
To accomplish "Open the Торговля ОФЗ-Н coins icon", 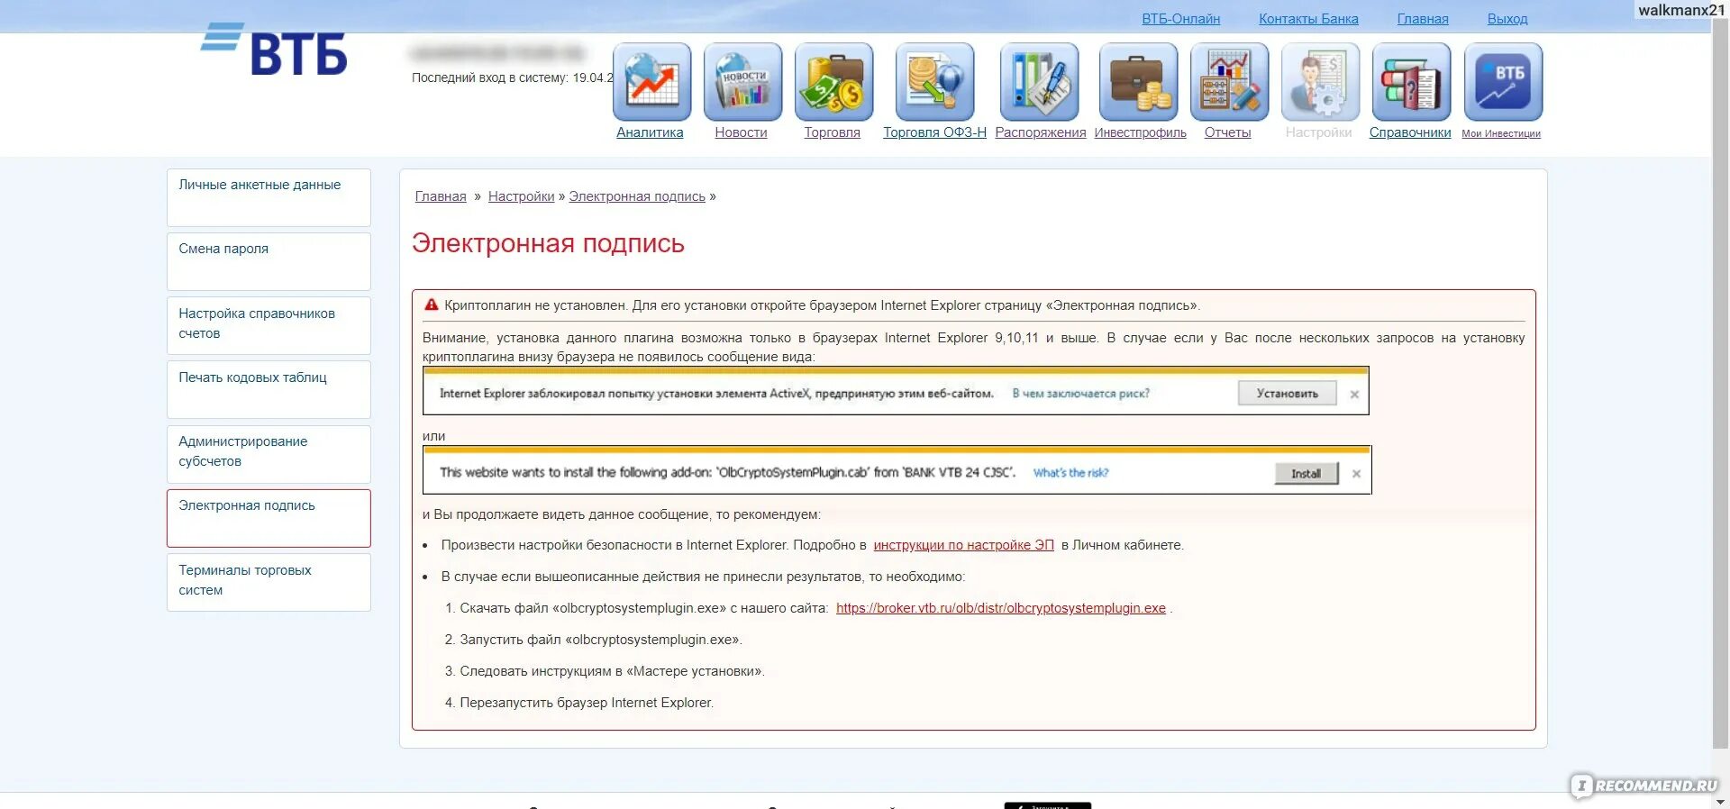I will [x=934, y=82].
